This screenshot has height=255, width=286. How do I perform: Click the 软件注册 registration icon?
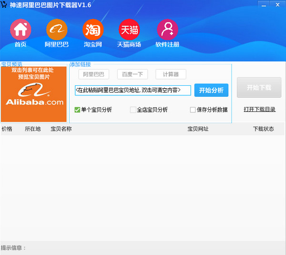[x=167, y=30]
